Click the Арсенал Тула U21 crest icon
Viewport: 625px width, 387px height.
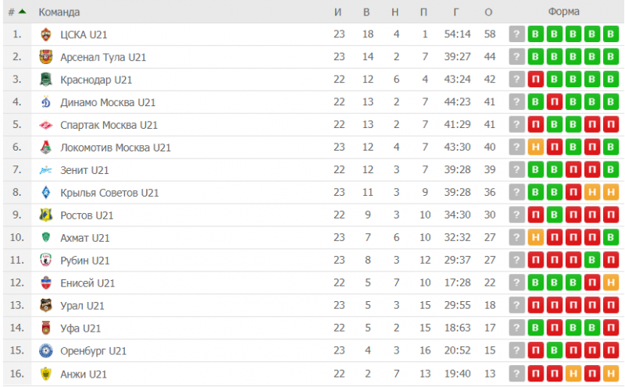[x=46, y=57]
